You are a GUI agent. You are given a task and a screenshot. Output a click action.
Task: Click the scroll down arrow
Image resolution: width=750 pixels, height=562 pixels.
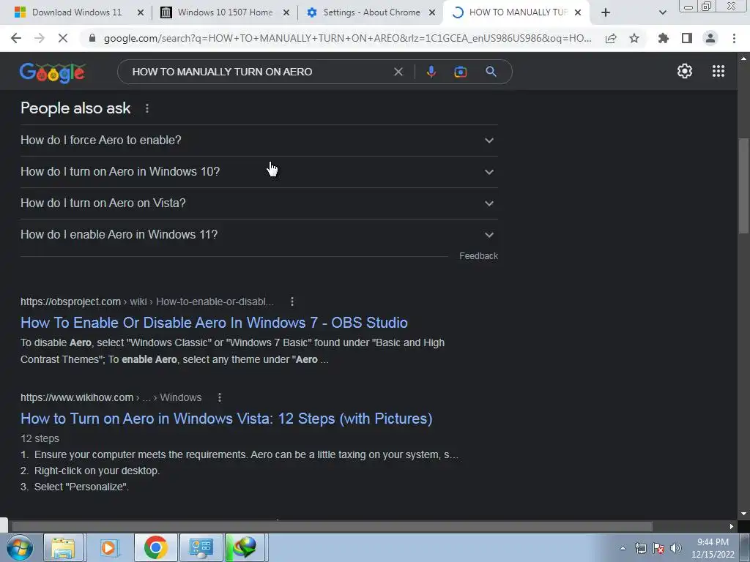point(743,514)
